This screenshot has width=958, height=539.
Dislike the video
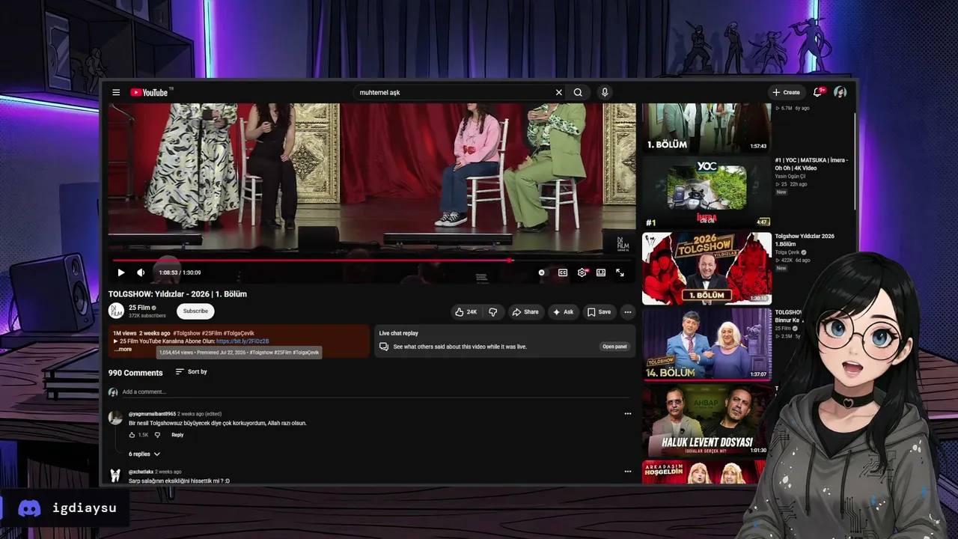(x=493, y=312)
